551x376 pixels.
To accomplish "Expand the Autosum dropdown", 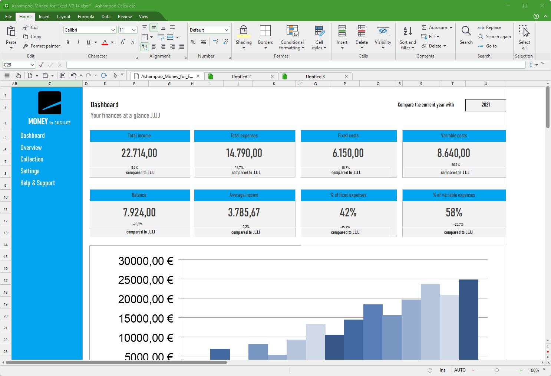I will coord(451,27).
